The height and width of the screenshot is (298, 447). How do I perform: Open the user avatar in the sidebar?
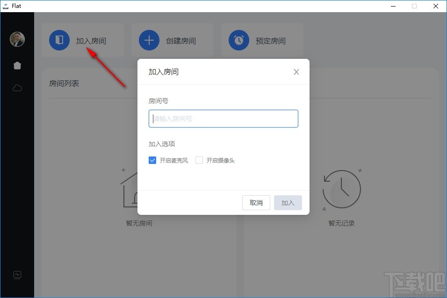(17, 39)
